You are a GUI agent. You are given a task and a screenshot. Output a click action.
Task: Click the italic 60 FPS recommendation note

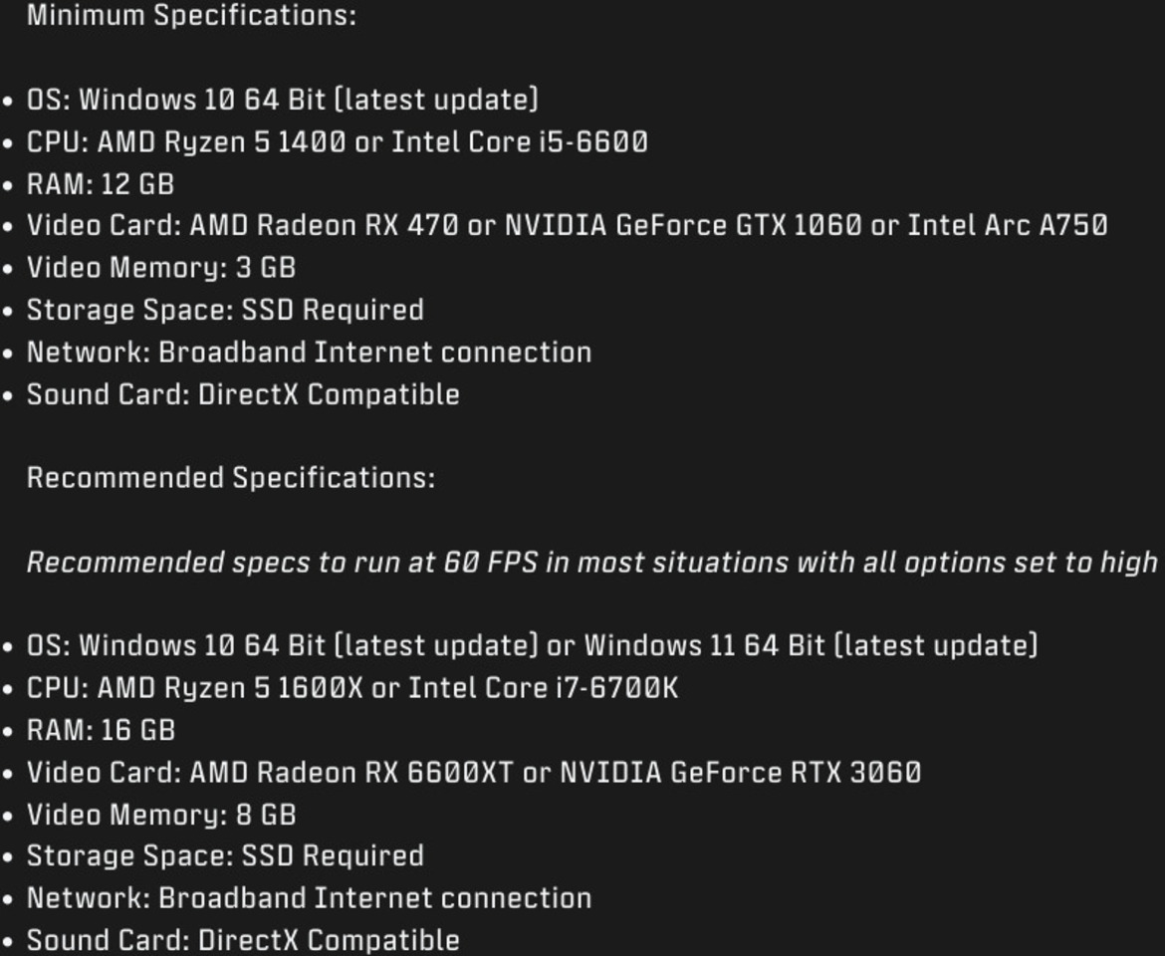(591, 563)
